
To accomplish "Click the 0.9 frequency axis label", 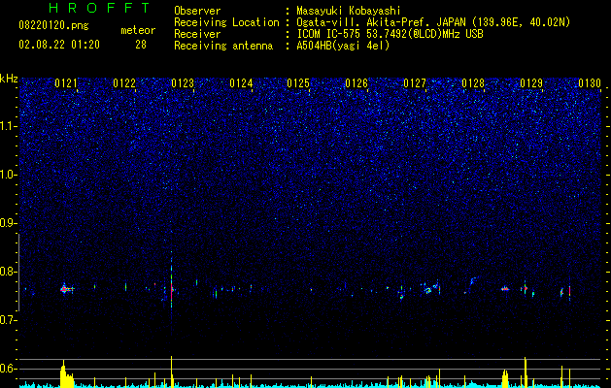I will pos(9,223).
